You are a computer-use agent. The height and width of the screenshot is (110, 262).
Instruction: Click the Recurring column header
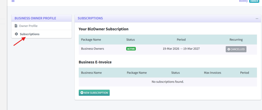[236, 39]
